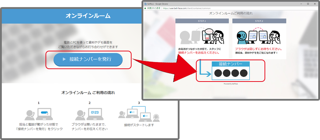Screen dimensions: 320x140
Task: Click the オンラインルーム blue header title
Action: coord(88,16)
